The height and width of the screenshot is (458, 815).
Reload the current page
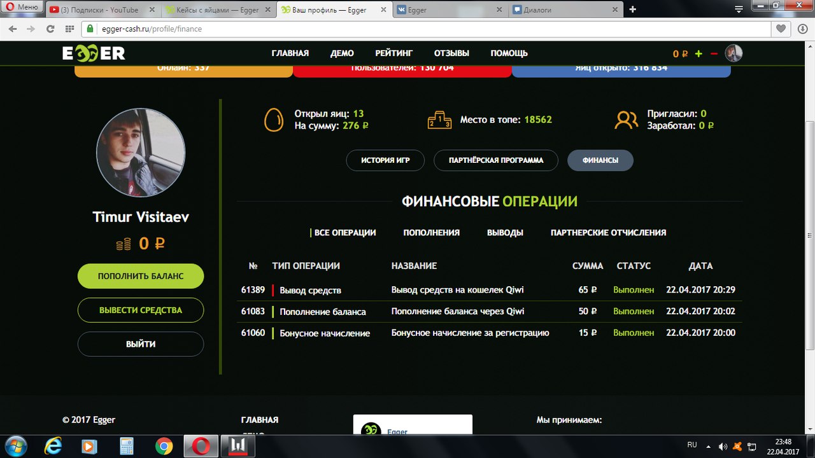[x=50, y=29]
